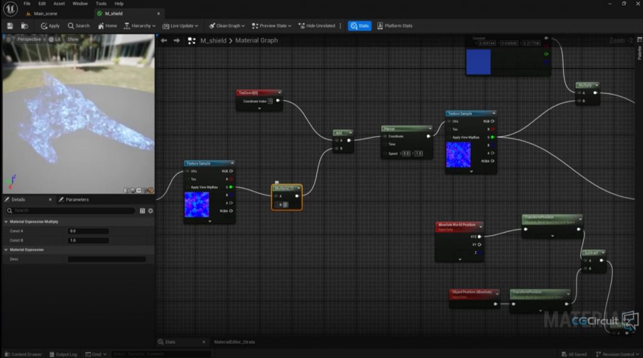This screenshot has height=358, width=643.
Task: Open the Help menu
Action: tap(119, 4)
